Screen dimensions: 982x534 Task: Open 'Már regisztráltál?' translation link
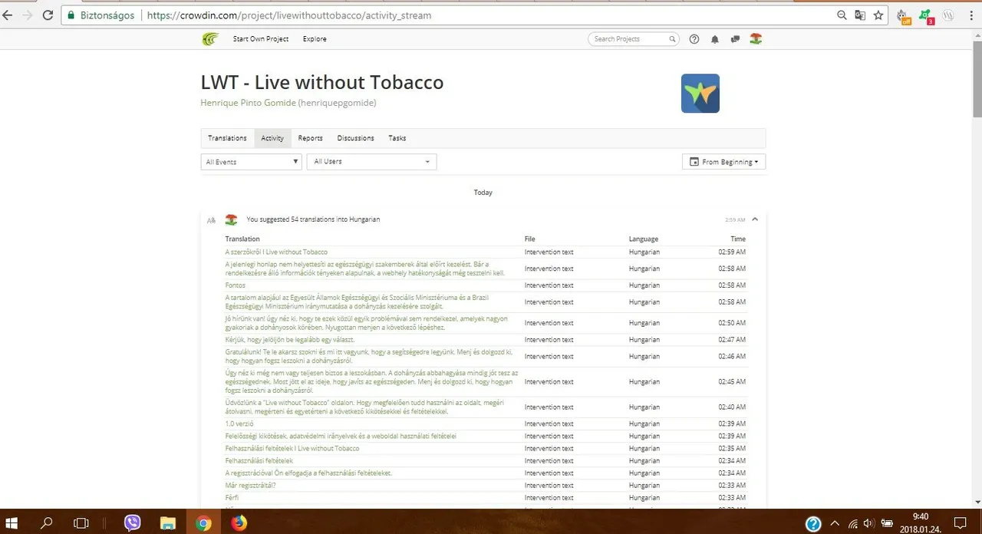point(250,485)
